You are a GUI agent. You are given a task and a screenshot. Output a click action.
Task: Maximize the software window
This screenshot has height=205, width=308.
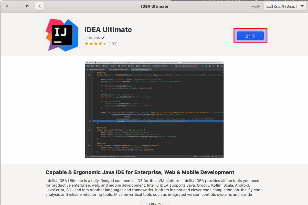27,6
